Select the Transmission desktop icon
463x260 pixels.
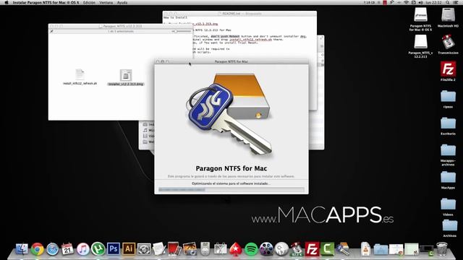click(448, 42)
